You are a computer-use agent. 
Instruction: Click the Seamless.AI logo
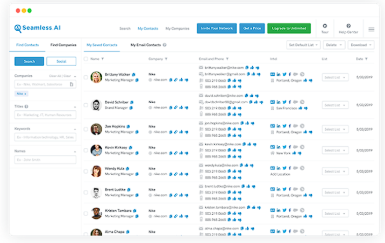point(38,28)
